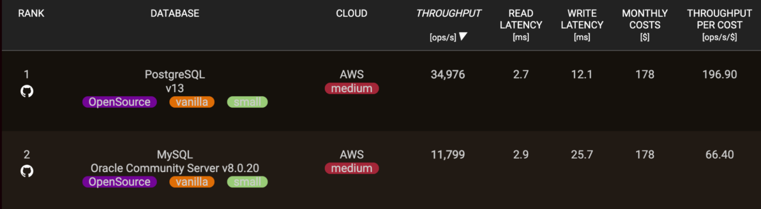This screenshot has width=761, height=209.
Task: Open GitHub icon for MySQL row
Action: pyautogui.click(x=27, y=171)
